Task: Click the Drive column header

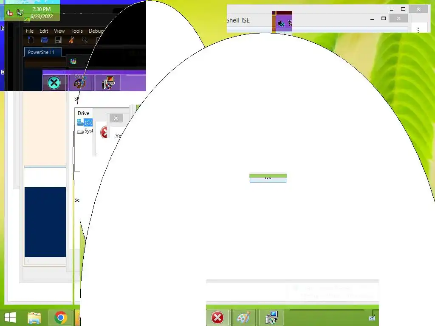Action: (x=84, y=113)
